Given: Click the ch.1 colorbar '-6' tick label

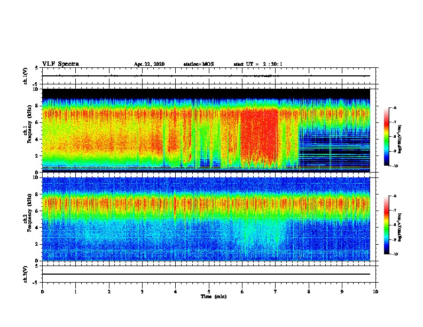Looking at the screenshot, I should [x=394, y=107].
